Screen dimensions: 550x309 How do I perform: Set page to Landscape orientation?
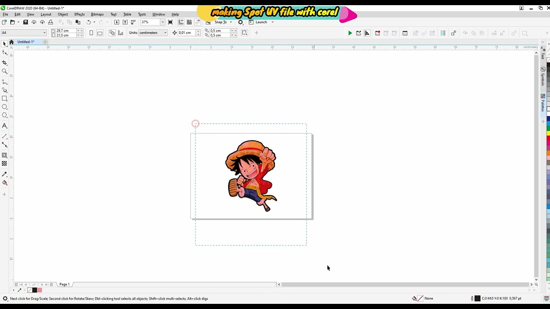[x=100, y=33]
